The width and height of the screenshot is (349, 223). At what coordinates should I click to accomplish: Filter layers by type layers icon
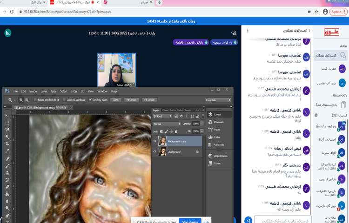point(187,116)
